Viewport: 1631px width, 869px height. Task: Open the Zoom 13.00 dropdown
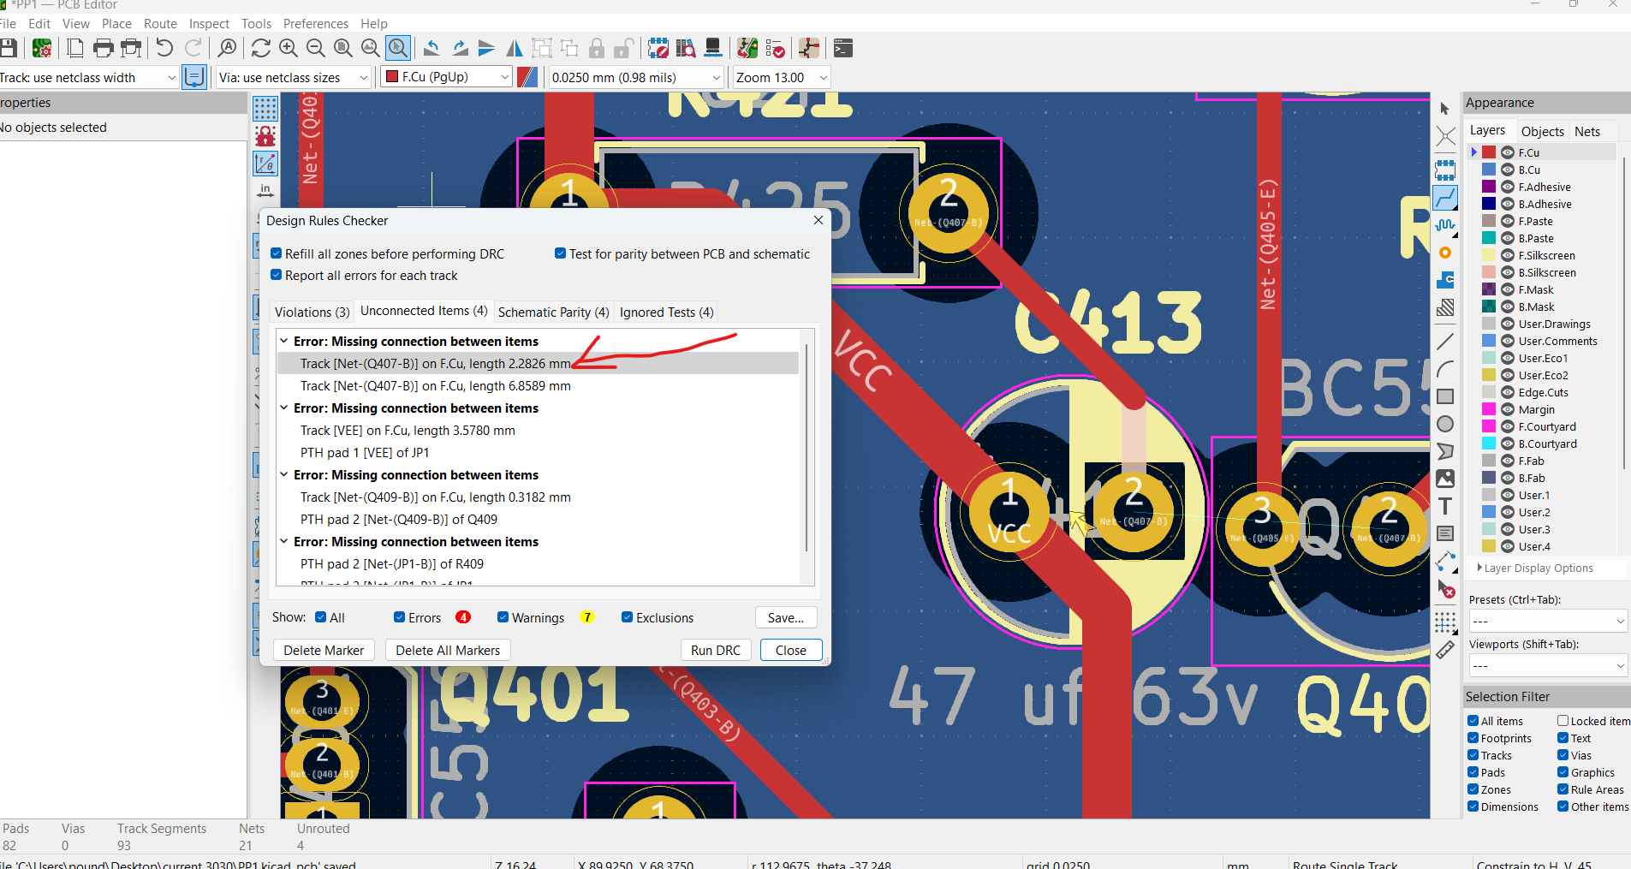pyautogui.click(x=782, y=77)
